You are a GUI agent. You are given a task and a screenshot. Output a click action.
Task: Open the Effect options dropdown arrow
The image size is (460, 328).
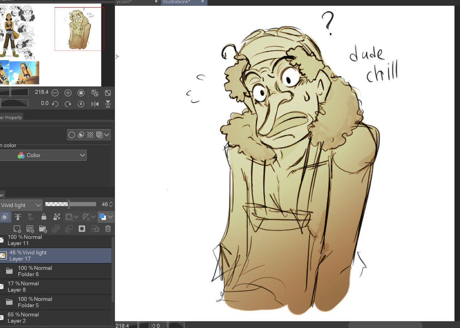tap(107, 135)
